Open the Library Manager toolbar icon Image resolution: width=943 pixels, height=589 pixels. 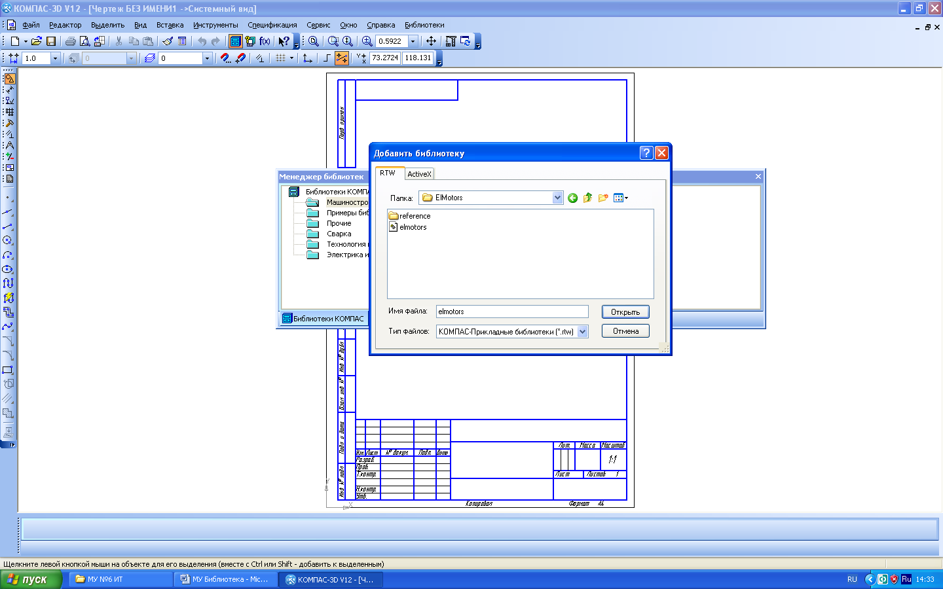point(235,41)
